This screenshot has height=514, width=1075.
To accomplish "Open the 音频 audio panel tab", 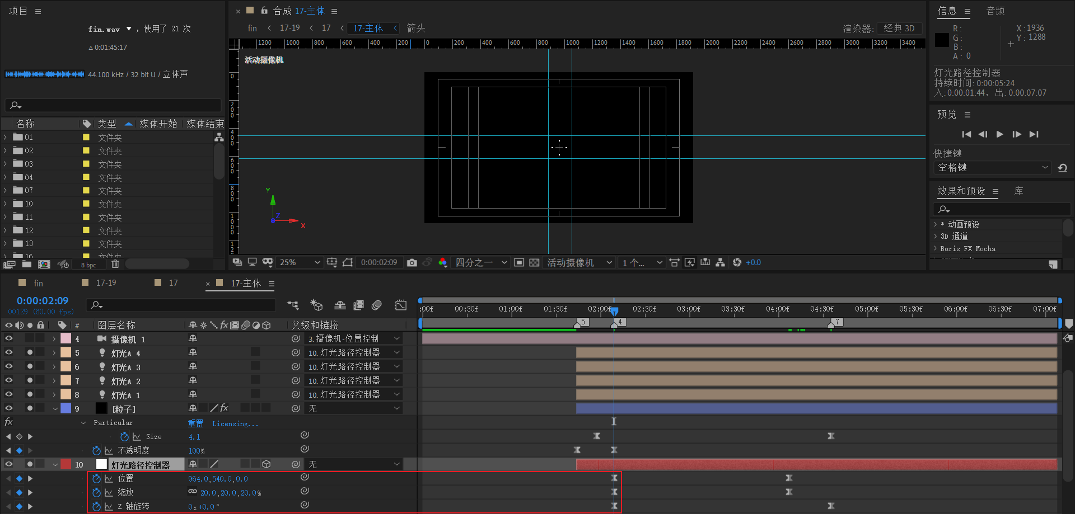I will pyautogui.click(x=995, y=11).
